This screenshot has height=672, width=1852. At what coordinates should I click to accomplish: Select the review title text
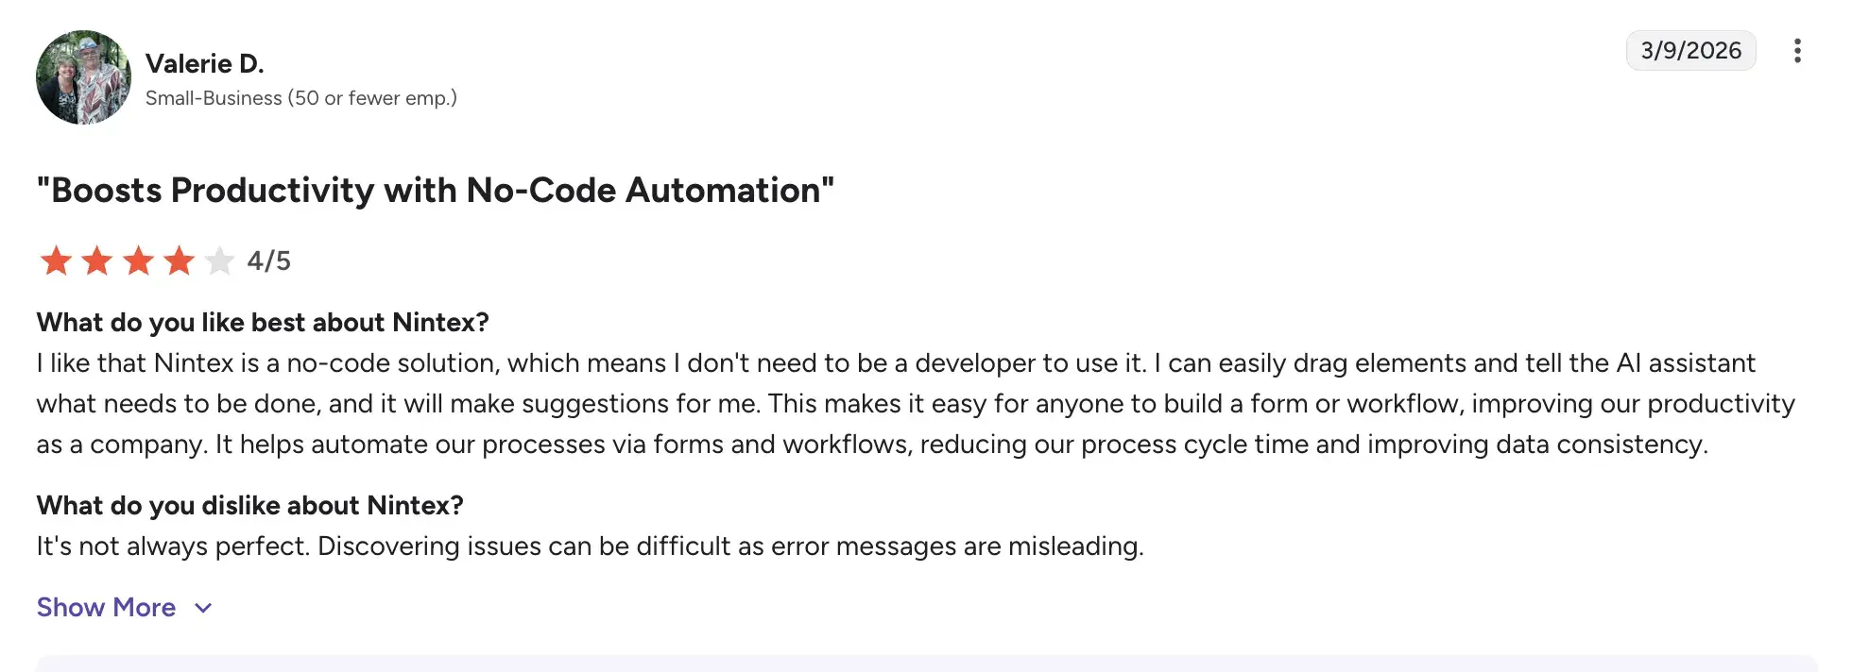436,190
